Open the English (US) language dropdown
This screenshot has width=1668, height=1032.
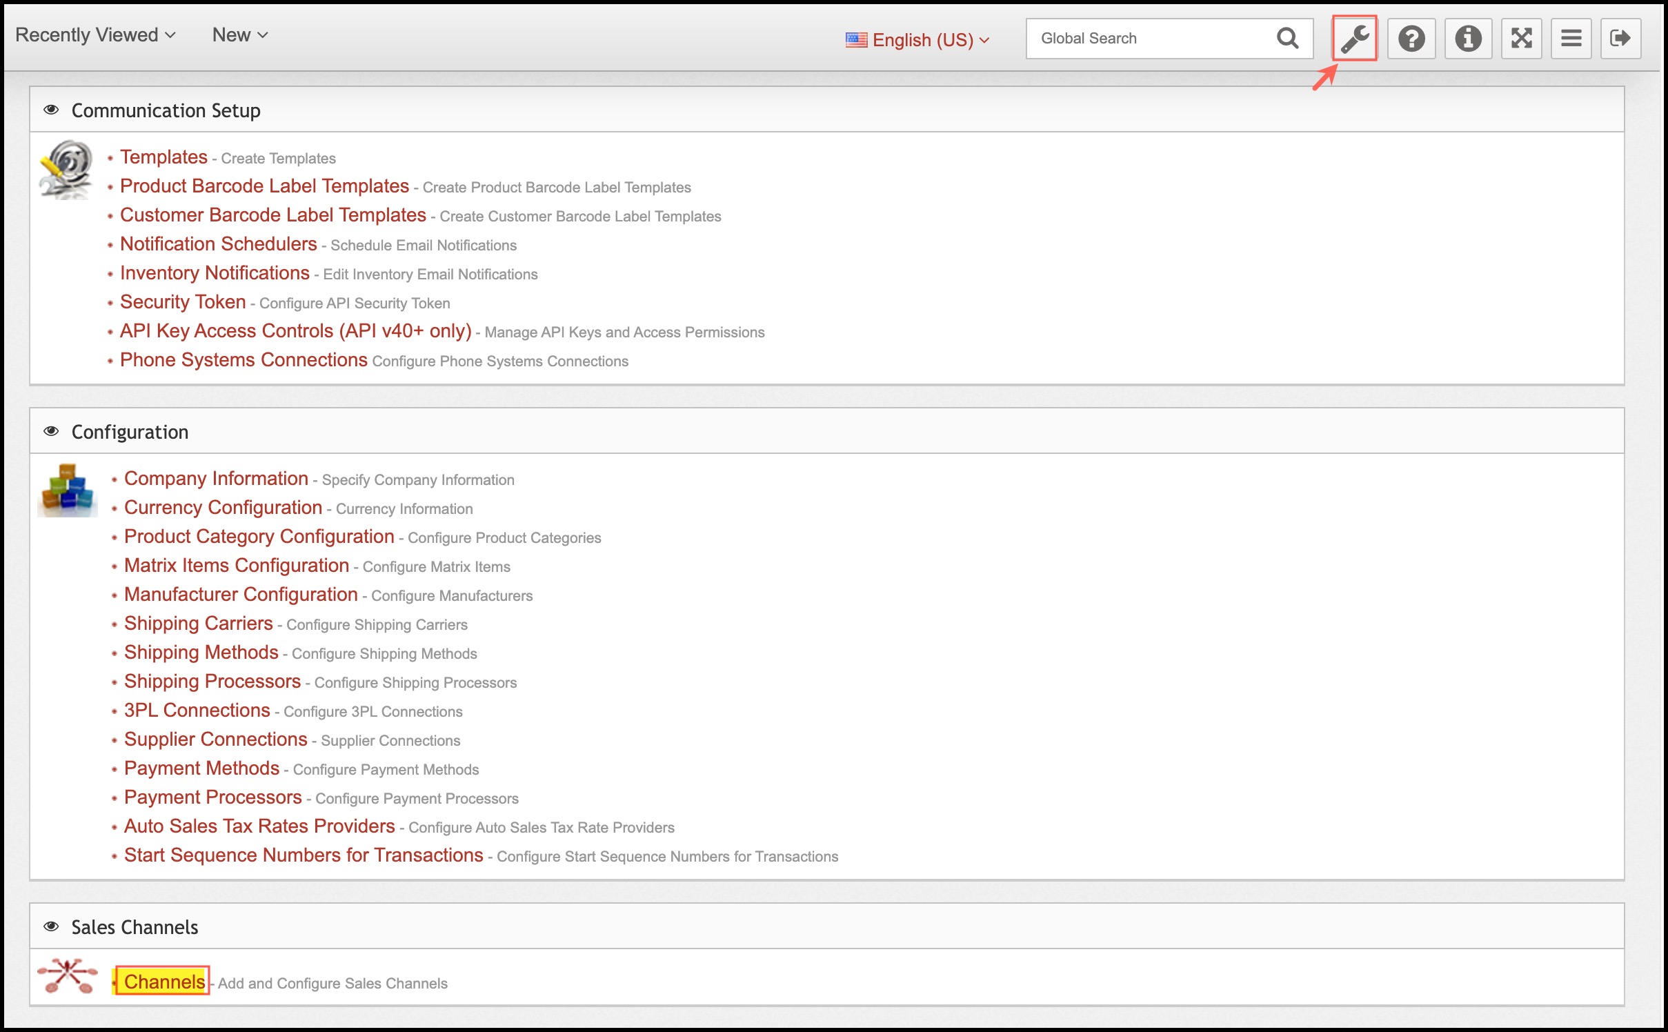click(x=917, y=40)
